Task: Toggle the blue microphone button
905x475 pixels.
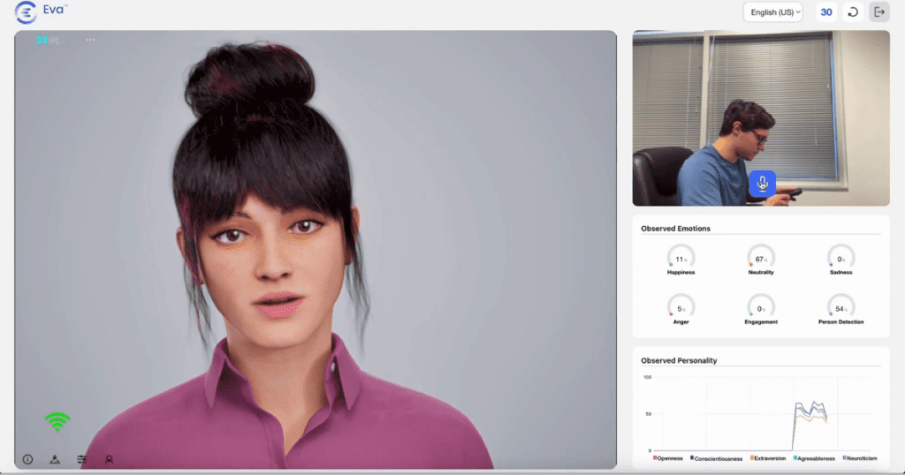Action: tap(762, 184)
